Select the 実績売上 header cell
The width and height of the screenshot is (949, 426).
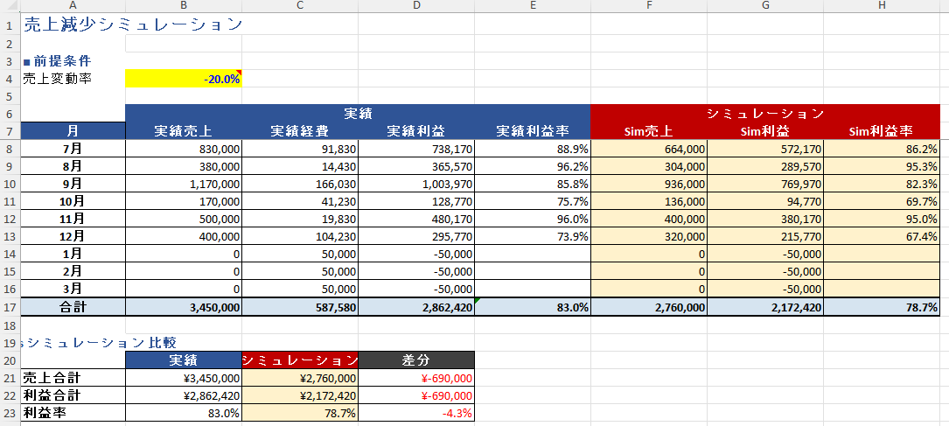coord(184,130)
